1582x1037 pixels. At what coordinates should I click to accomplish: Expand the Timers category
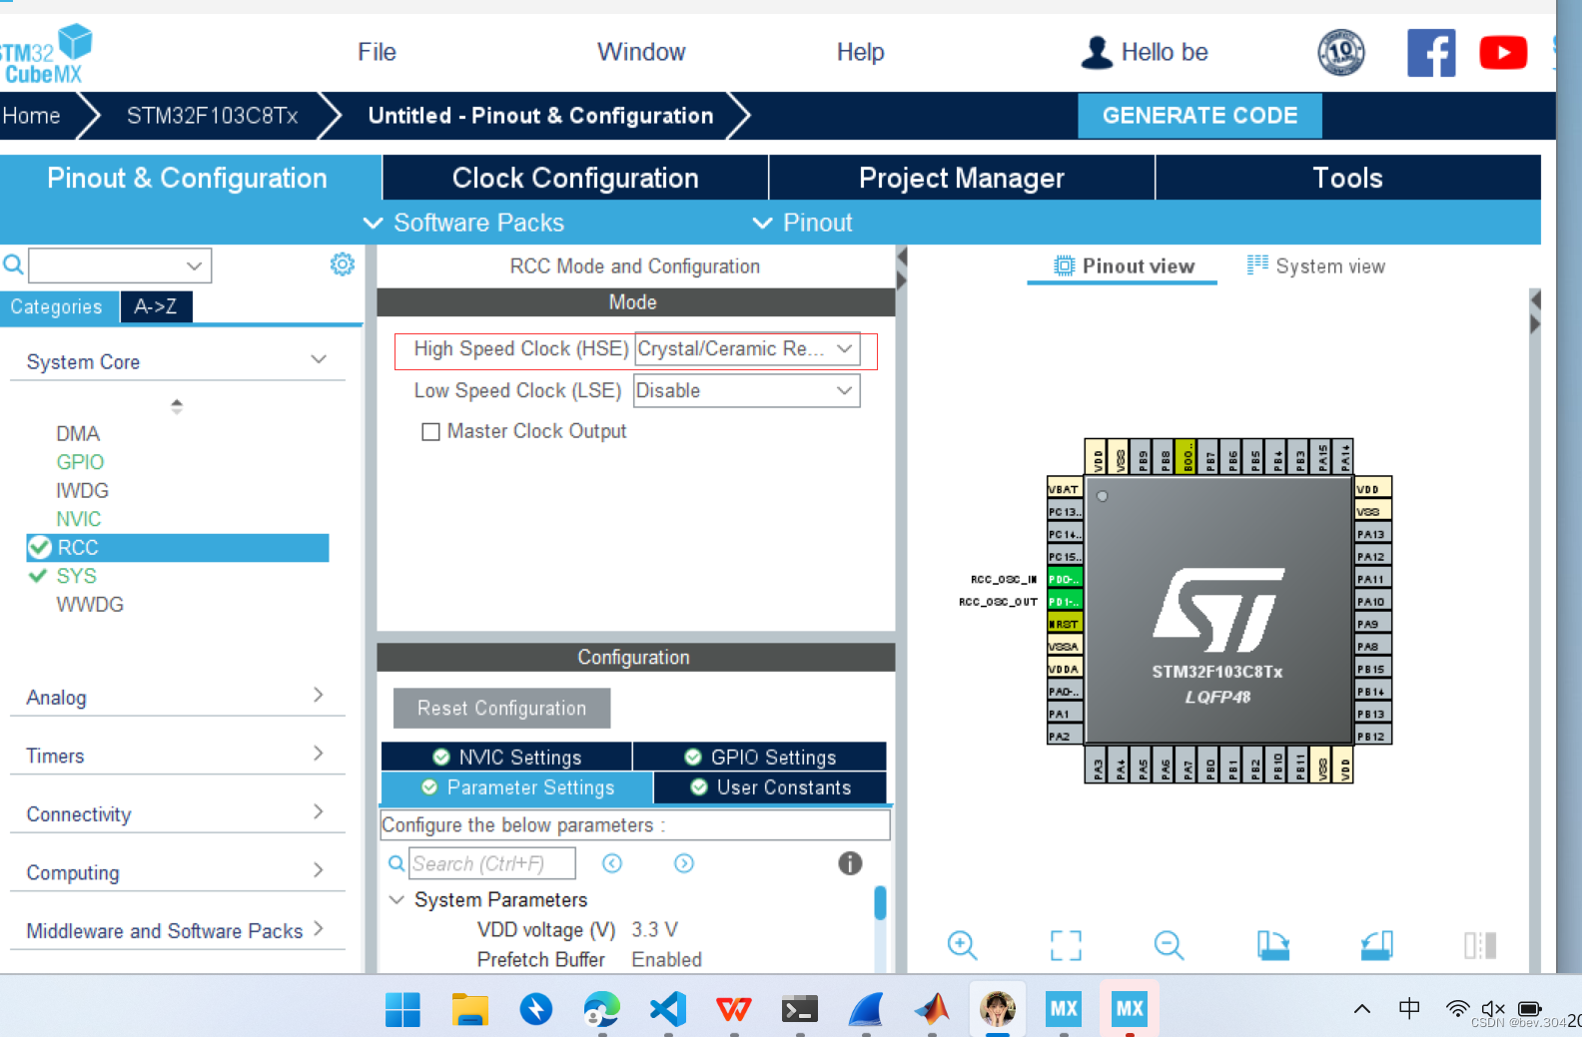pos(319,753)
